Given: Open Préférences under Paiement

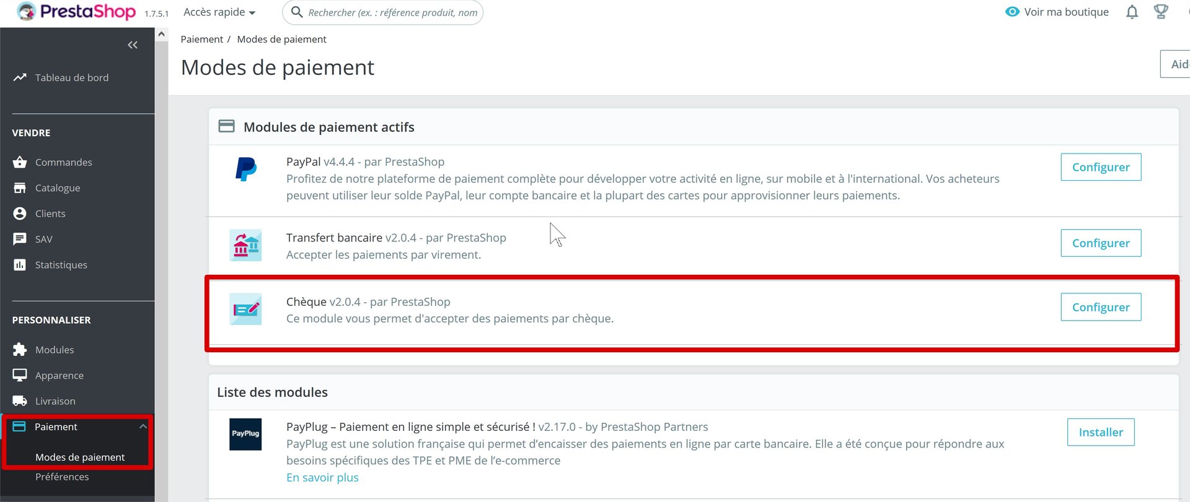Looking at the screenshot, I should [x=62, y=477].
